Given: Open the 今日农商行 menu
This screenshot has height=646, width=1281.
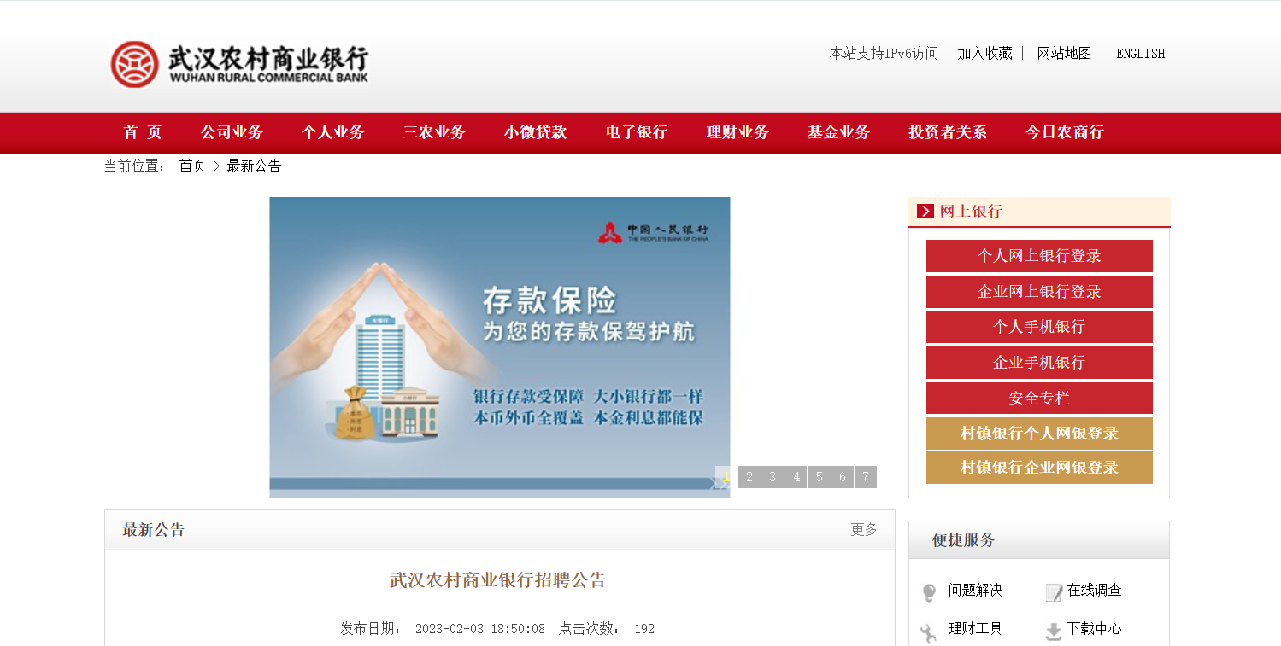Looking at the screenshot, I should click(x=1065, y=132).
